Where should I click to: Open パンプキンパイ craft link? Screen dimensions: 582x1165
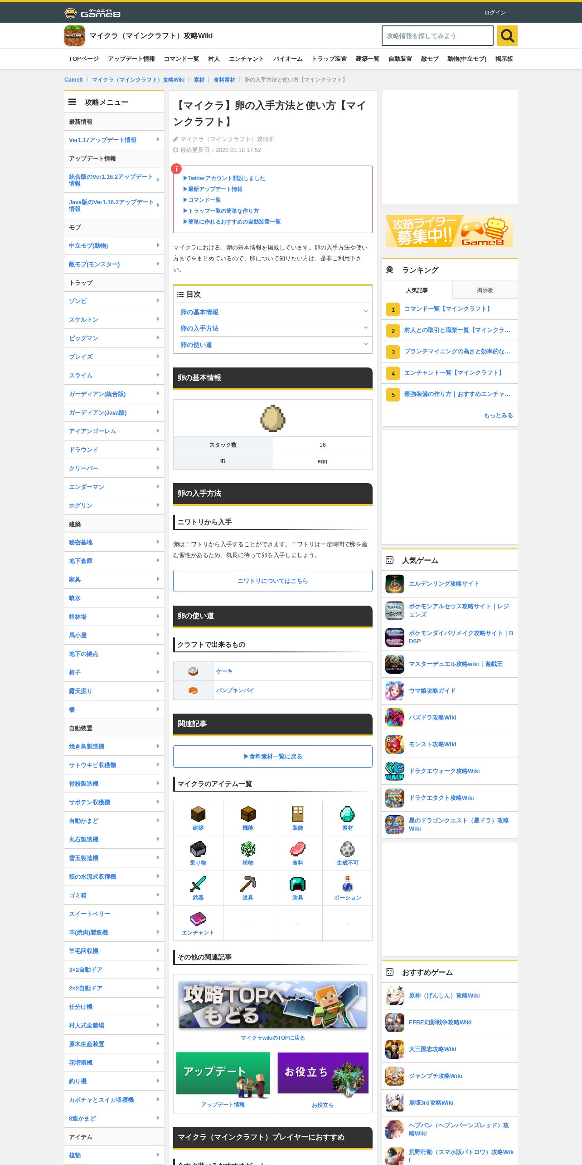[235, 690]
